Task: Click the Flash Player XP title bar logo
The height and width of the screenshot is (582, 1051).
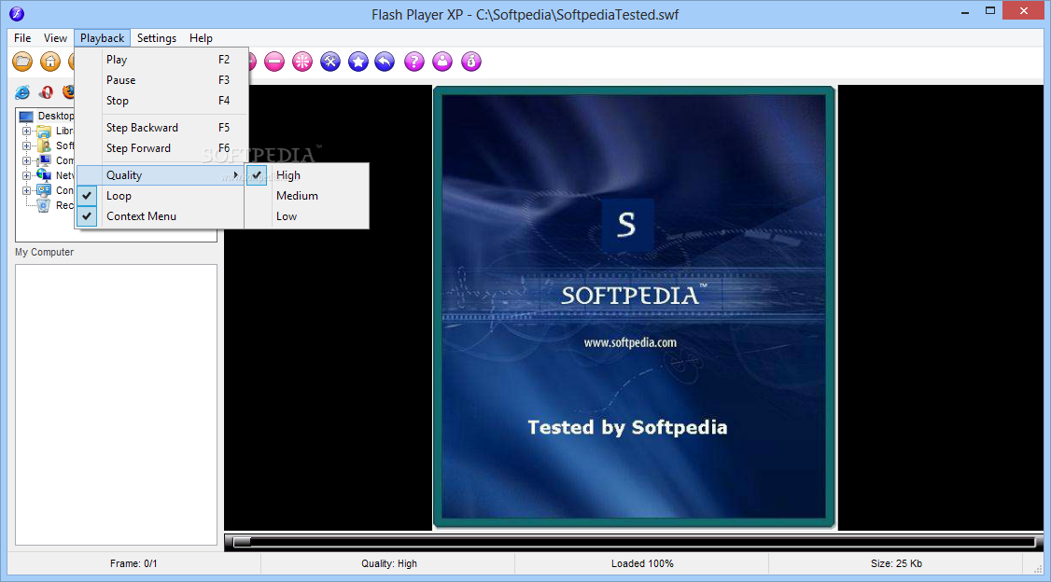Action: point(17,13)
